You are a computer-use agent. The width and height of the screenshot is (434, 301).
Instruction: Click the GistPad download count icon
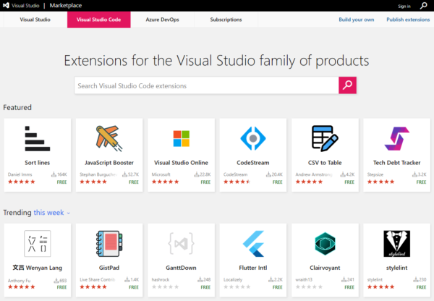pos(127,280)
